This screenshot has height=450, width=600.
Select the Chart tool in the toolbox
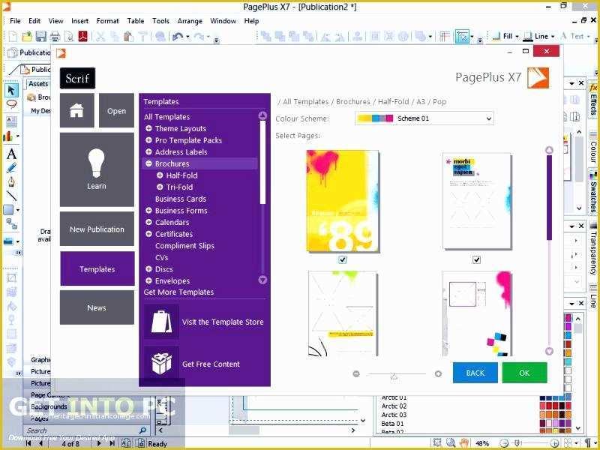8,136
